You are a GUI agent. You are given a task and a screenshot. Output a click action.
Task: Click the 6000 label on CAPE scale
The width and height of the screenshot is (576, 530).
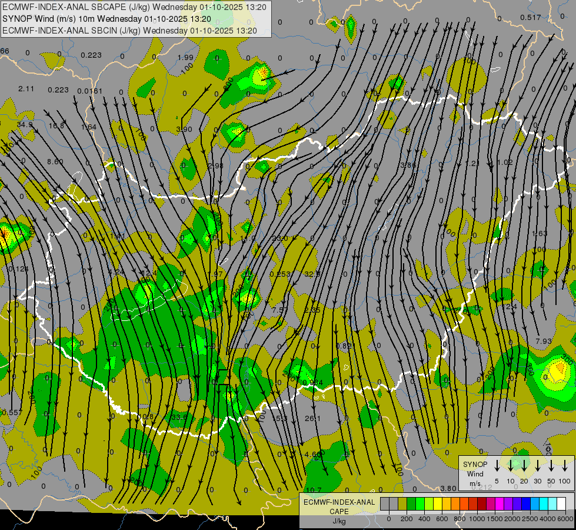click(565, 519)
